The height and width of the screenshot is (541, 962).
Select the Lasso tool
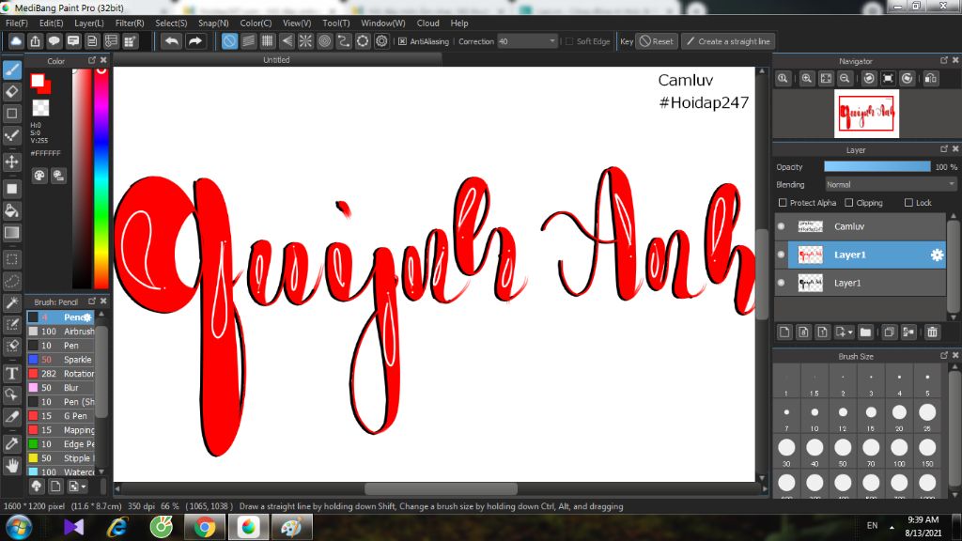click(x=11, y=282)
